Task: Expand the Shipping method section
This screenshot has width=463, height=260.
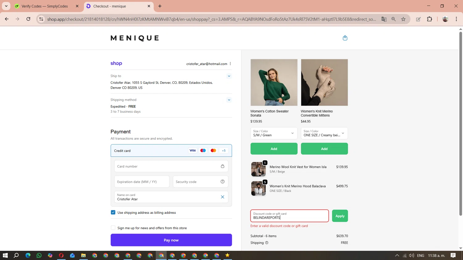Action: pos(229,100)
